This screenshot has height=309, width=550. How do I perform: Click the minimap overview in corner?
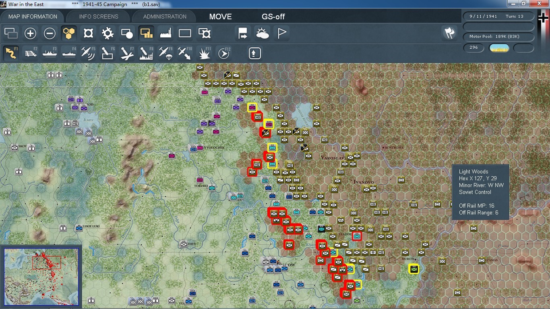(41, 277)
